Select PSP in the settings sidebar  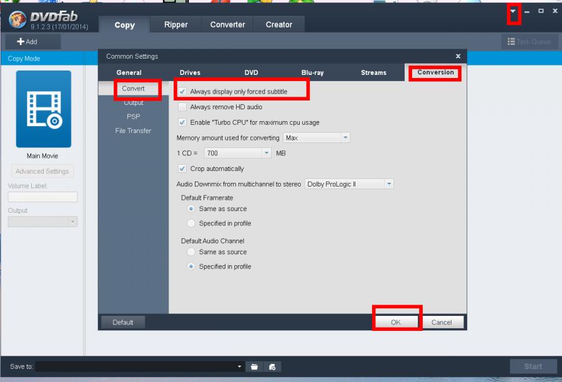[x=134, y=117]
